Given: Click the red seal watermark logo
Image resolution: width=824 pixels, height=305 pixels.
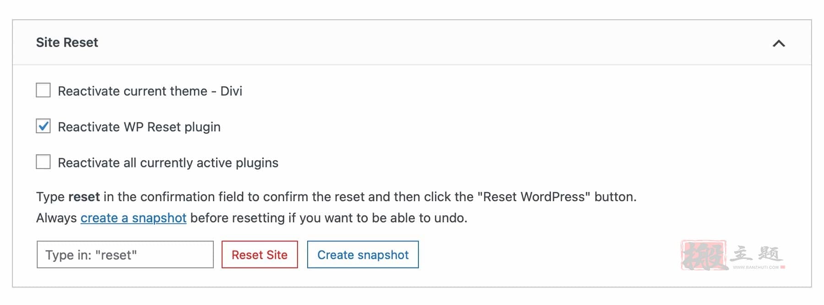Looking at the screenshot, I should coord(704,255).
